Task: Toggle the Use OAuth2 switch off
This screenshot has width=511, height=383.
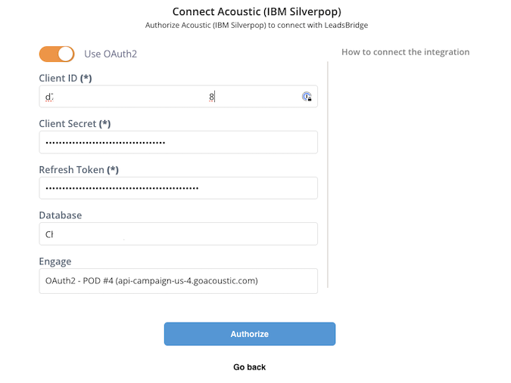Action: point(57,54)
